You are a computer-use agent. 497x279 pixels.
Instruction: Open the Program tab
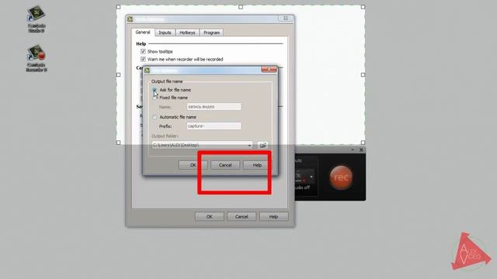point(211,33)
